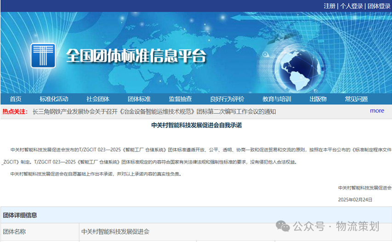This screenshot has width=392, height=242.
Task: Open the 注册 registration link
Action: click(330, 6)
